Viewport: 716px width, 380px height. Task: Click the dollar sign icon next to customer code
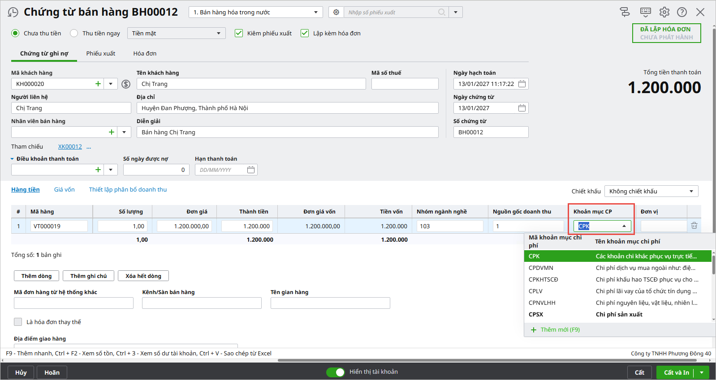[x=126, y=84]
